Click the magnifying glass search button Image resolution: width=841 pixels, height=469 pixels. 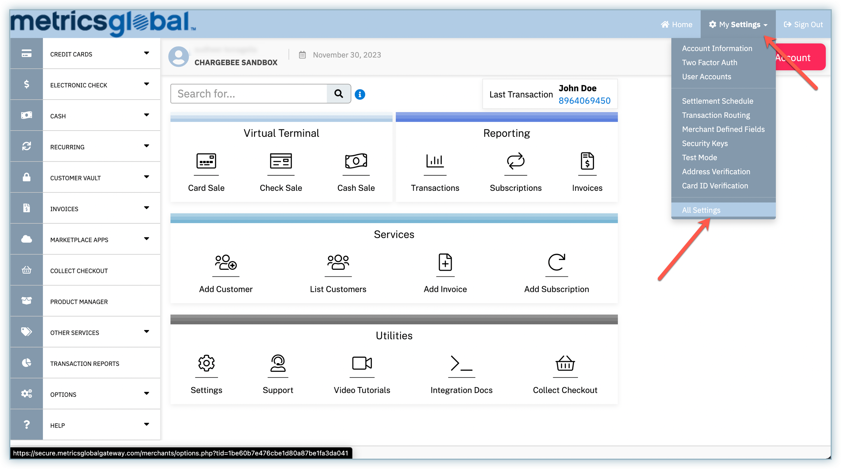tap(339, 94)
